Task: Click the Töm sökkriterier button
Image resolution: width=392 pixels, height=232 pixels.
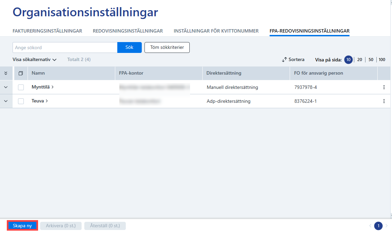Action: click(167, 47)
